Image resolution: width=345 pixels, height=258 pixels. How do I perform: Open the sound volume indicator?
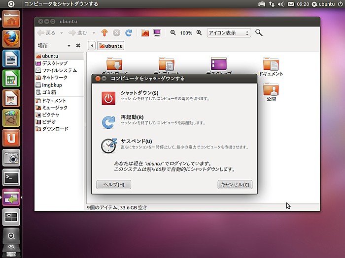click(x=281, y=4)
